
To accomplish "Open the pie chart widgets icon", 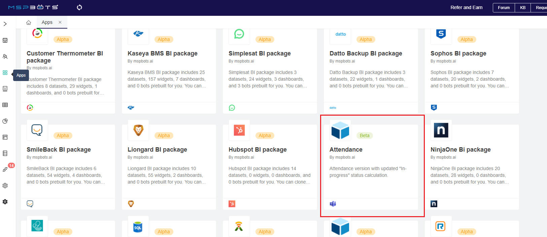I will click(x=5, y=121).
